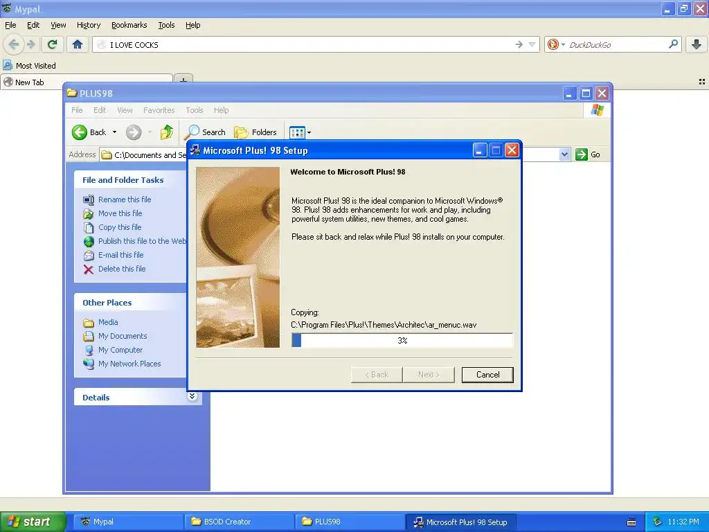Click the Explorer address path field

point(144,154)
